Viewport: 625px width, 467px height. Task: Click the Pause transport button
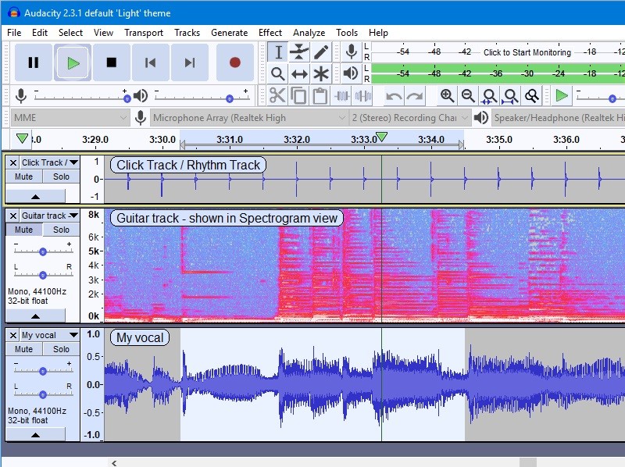coord(34,62)
